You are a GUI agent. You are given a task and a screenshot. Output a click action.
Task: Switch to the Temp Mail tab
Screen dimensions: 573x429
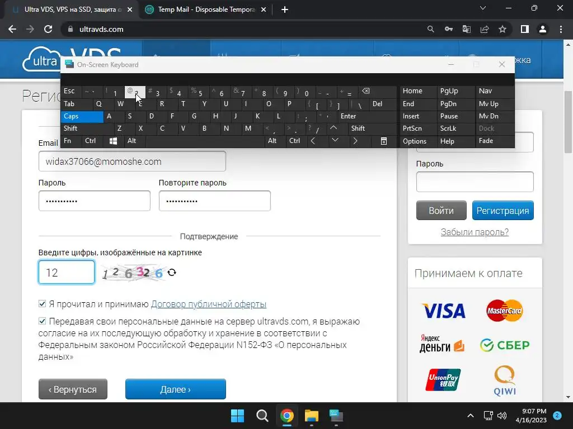point(206,9)
